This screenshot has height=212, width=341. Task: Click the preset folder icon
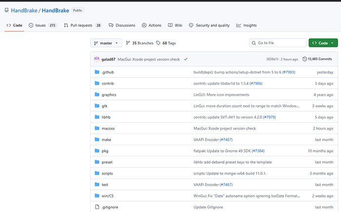pyautogui.click(x=97, y=162)
